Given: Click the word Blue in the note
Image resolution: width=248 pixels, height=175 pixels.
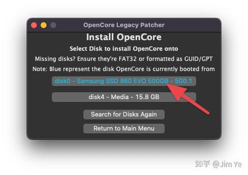Looking at the screenshot, I should (55, 69).
